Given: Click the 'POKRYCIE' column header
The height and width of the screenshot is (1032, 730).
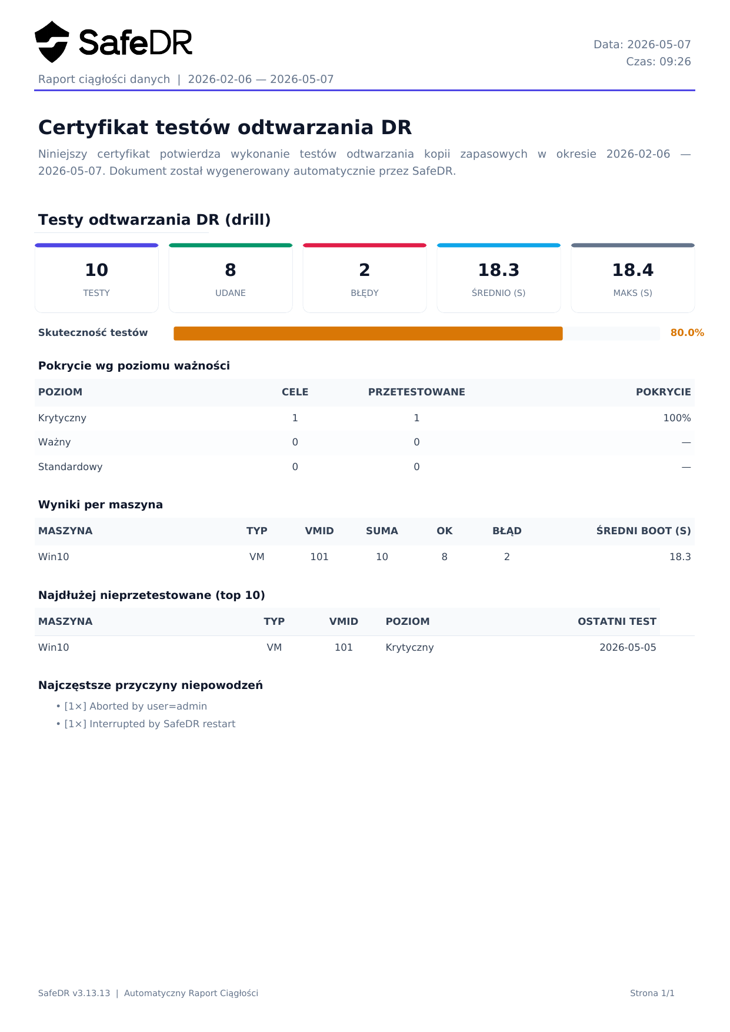Looking at the screenshot, I should coord(664,392).
